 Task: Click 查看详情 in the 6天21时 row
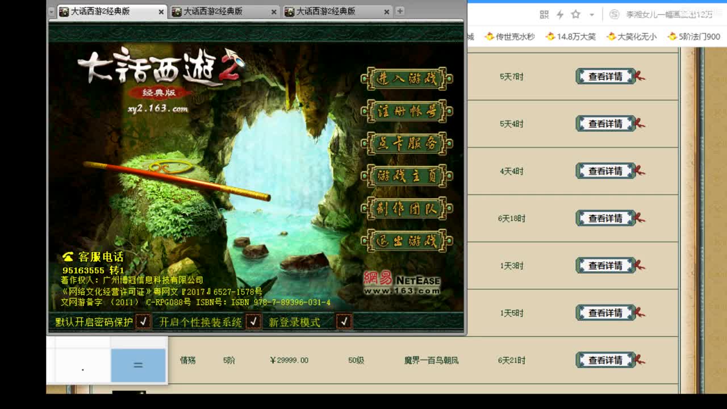tap(605, 360)
